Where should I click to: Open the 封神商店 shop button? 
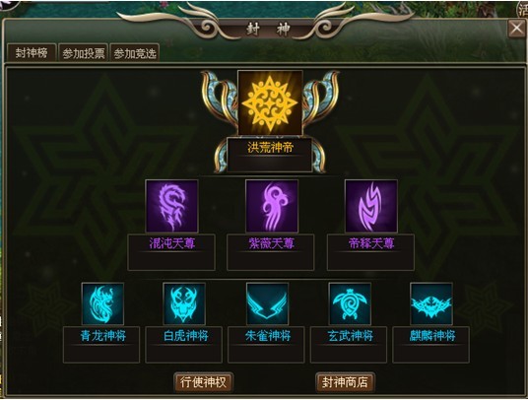pyautogui.click(x=345, y=382)
